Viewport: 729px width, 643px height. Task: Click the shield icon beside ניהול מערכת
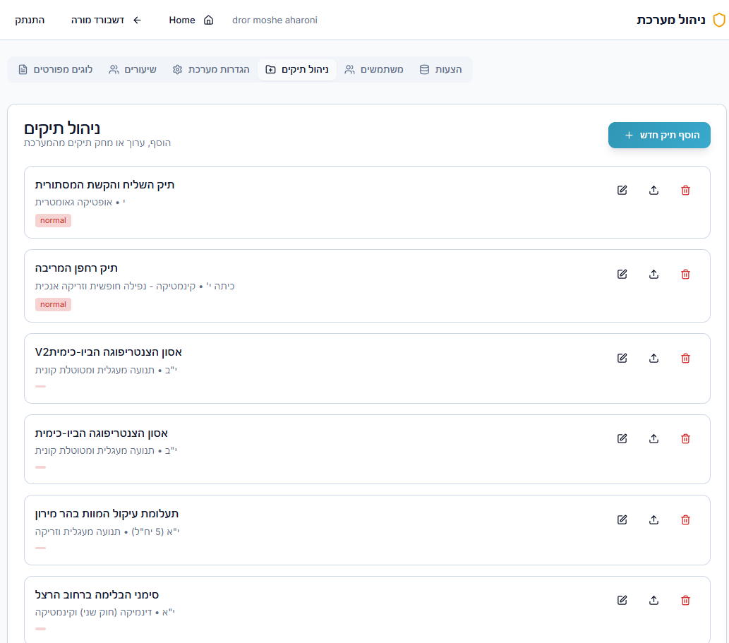(719, 20)
